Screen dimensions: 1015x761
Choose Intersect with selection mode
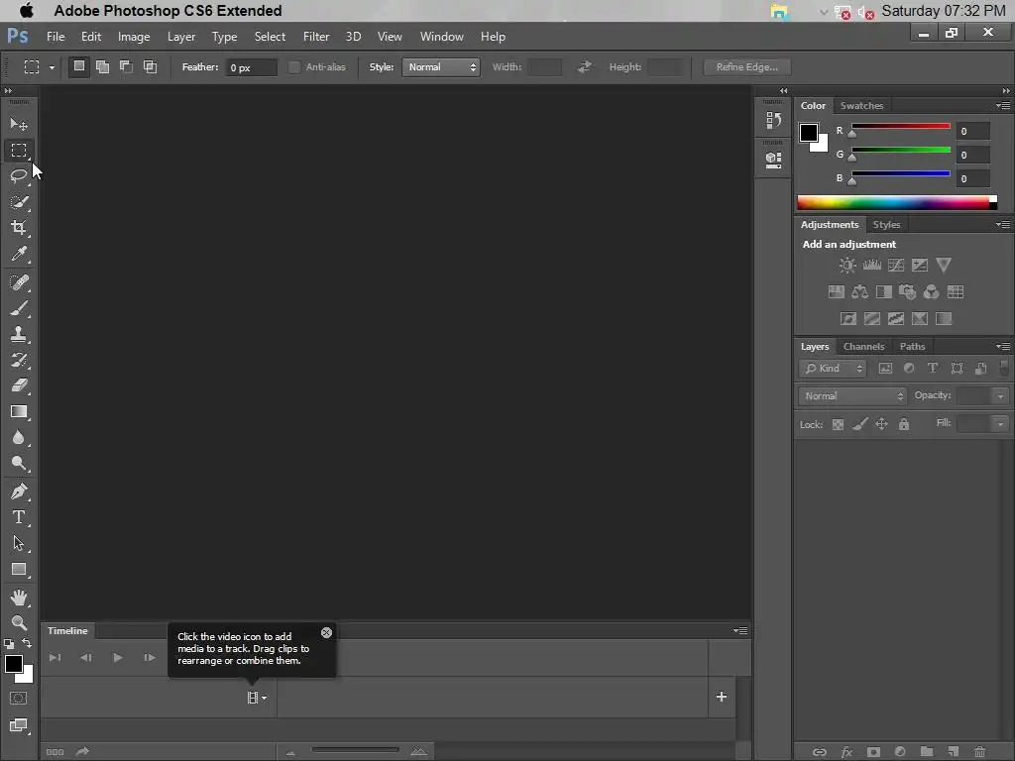[151, 66]
